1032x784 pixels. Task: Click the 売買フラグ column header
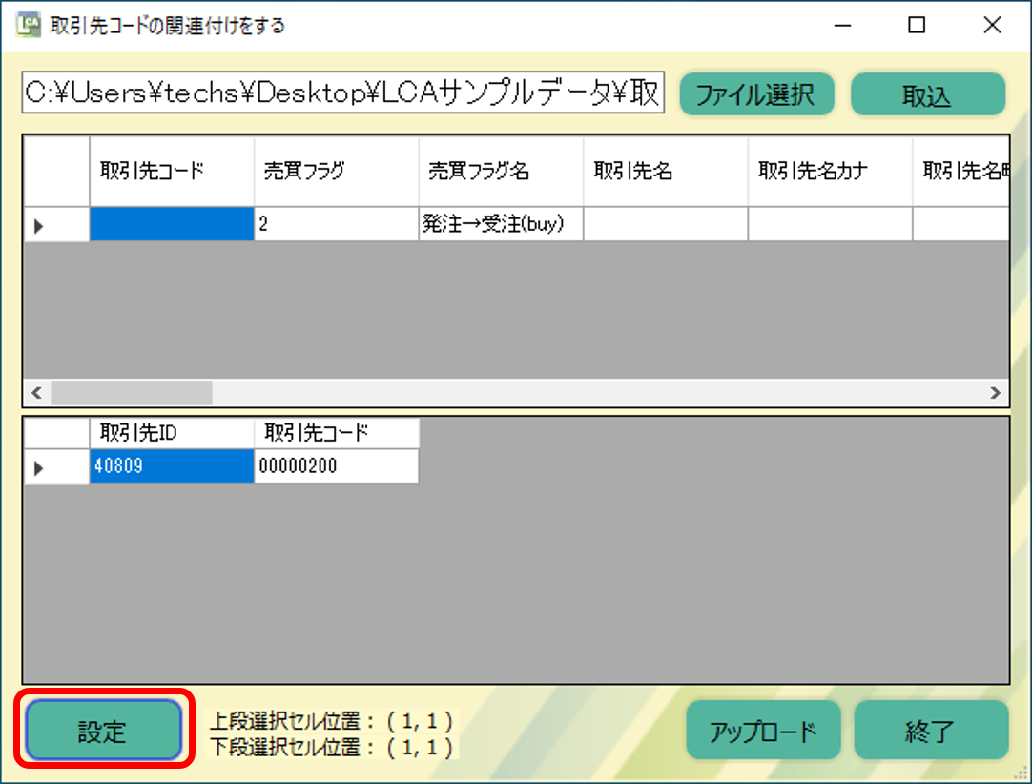tap(336, 171)
